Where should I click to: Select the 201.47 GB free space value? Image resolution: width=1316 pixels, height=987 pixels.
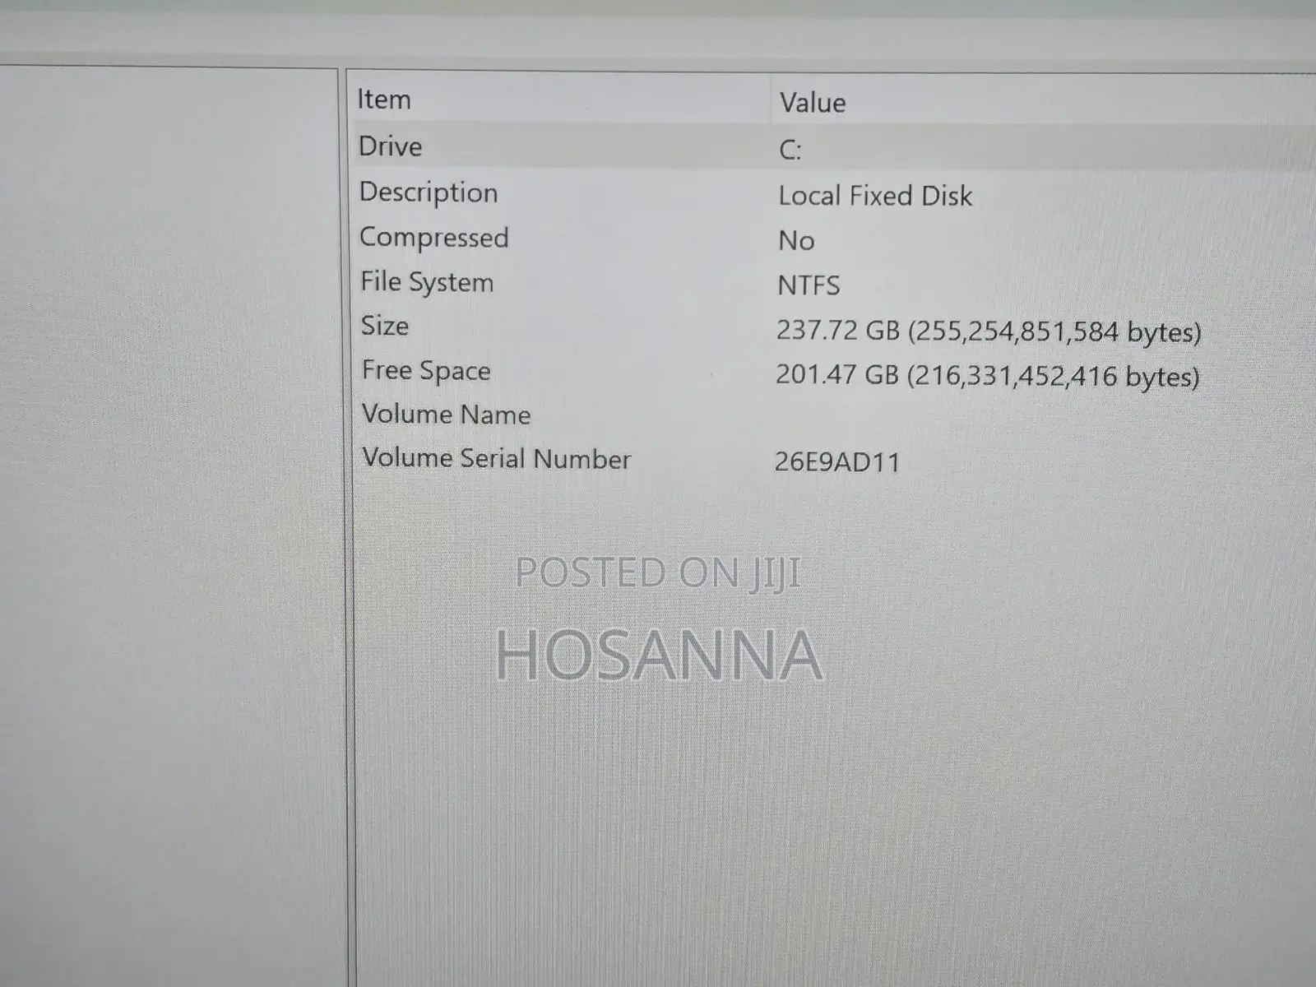(x=987, y=376)
